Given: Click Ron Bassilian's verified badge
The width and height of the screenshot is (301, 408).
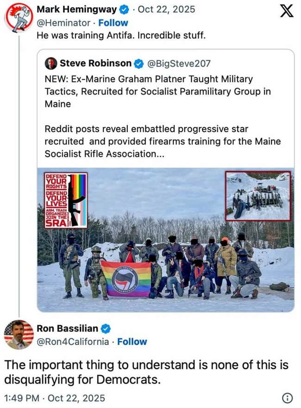Looking at the screenshot, I should click(x=106, y=329).
